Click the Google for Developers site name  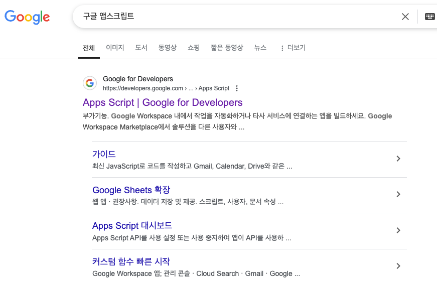[138, 79]
